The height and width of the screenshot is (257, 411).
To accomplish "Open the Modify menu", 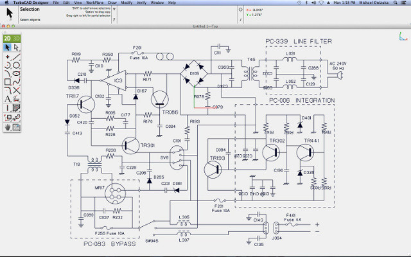I will [x=127, y=3].
